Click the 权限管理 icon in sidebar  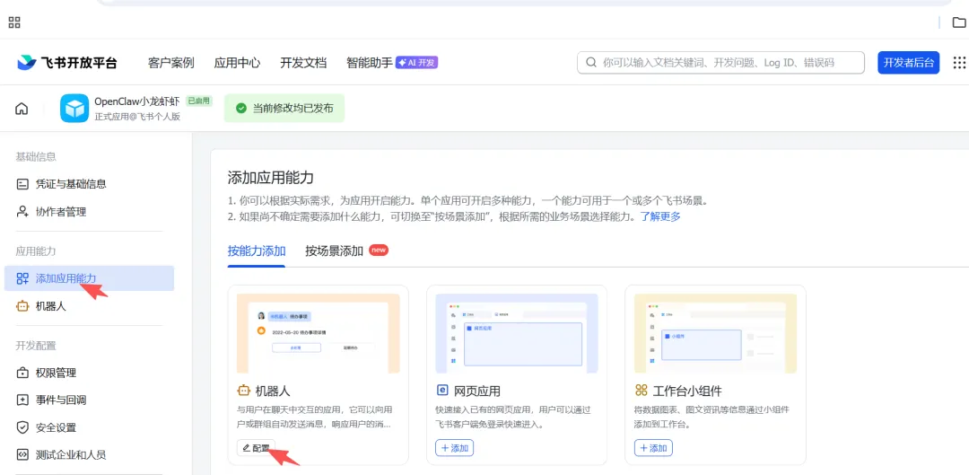[x=22, y=373]
